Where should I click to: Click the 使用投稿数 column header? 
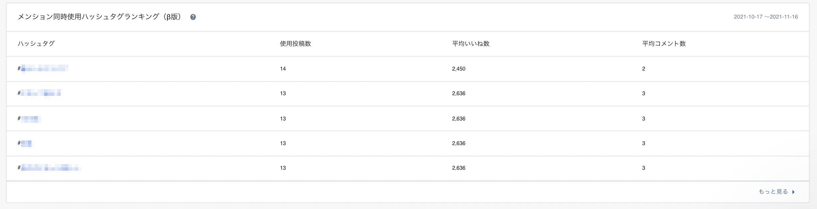pyautogui.click(x=295, y=44)
